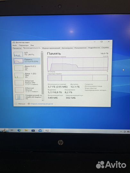Click the 302 МБ non-paged pool value
130x173 pixels.
[71, 98]
